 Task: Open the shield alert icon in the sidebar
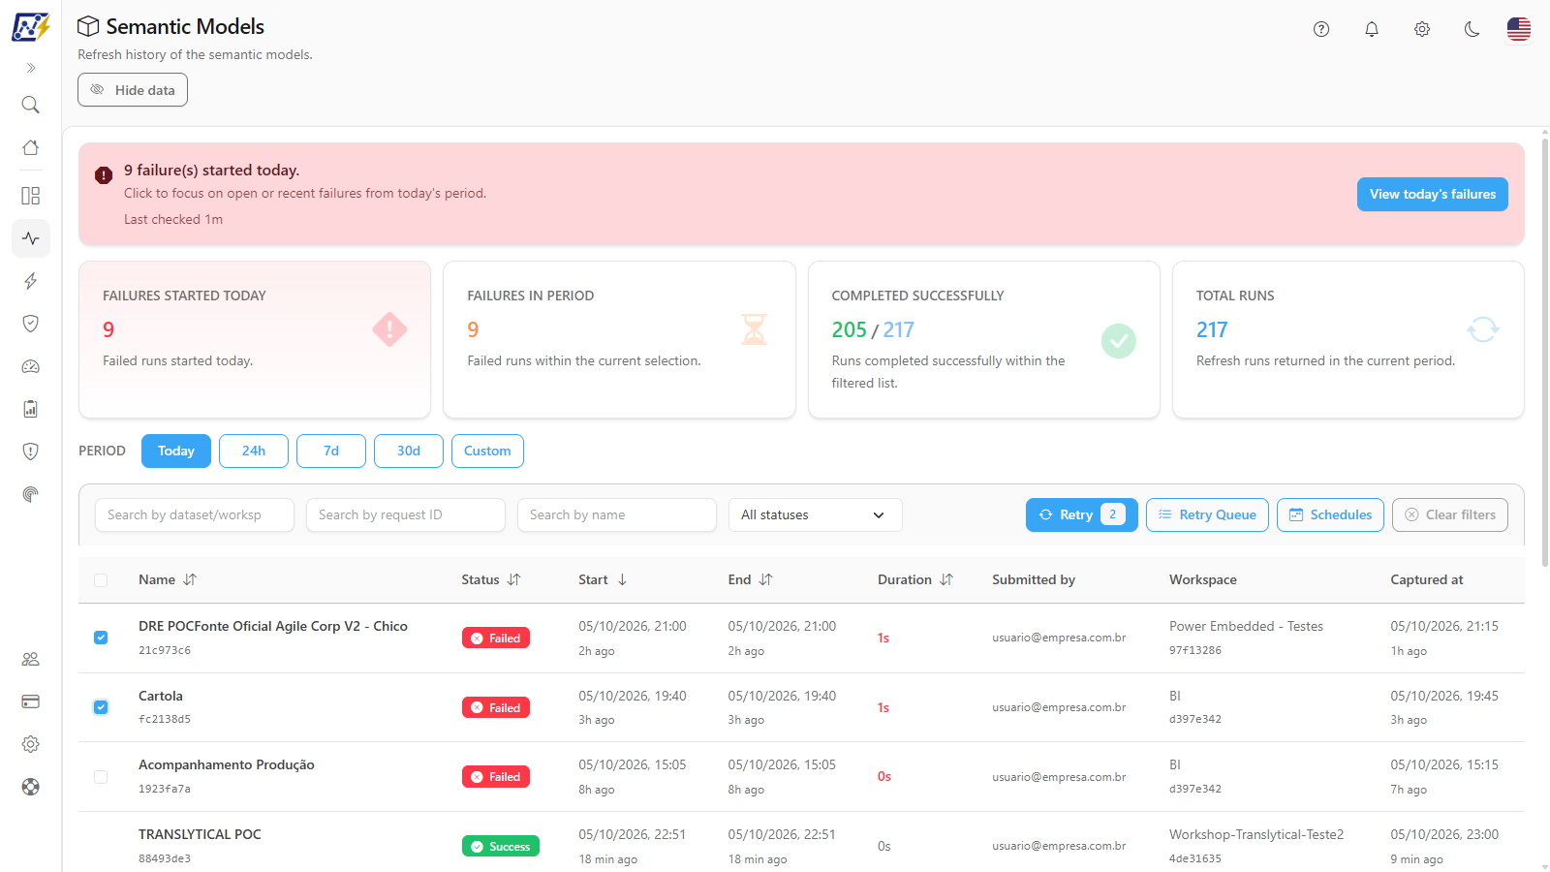(31, 452)
